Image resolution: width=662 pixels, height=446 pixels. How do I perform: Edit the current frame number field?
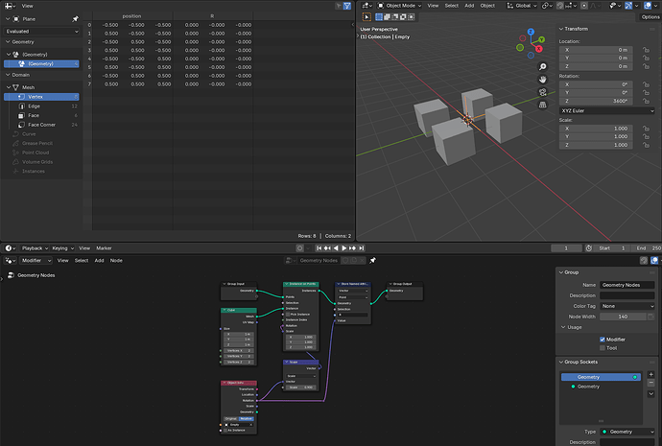566,248
